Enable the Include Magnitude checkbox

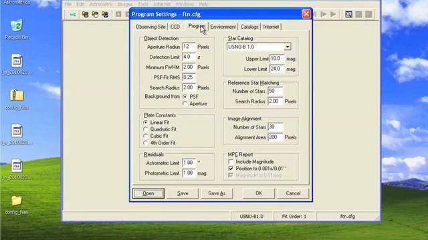point(231,161)
